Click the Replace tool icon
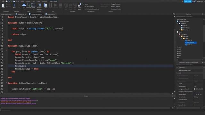 click(x=29, y=5)
